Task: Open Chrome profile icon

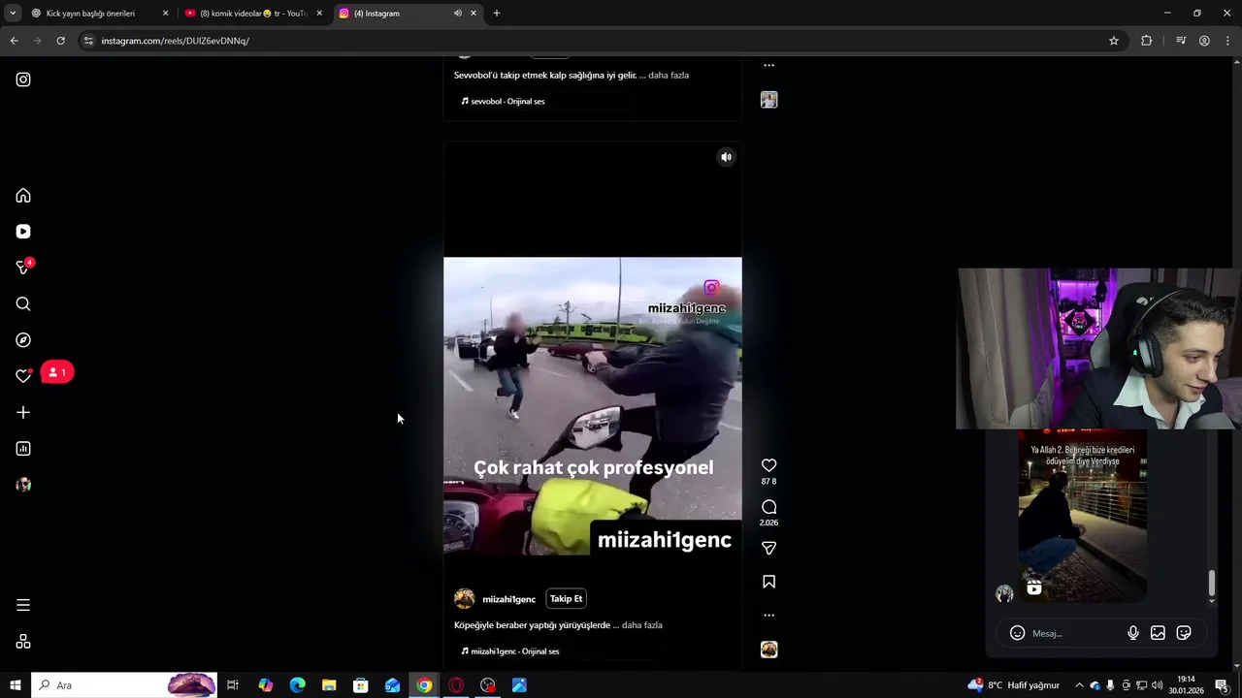Action: (1204, 41)
